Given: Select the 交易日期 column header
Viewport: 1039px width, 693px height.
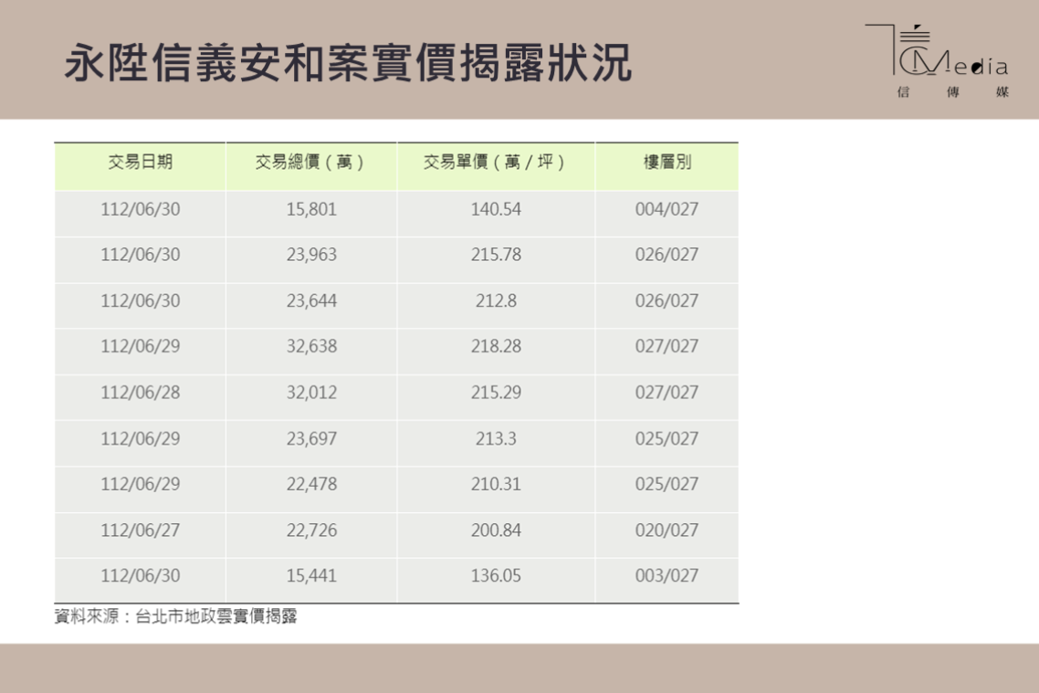Looking at the screenshot, I should [x=140, y=163].
